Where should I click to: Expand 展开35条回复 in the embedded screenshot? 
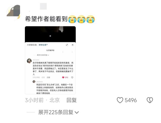(x=43, y=55)
